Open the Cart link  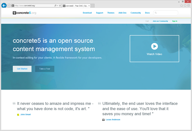tap(147, 21)
